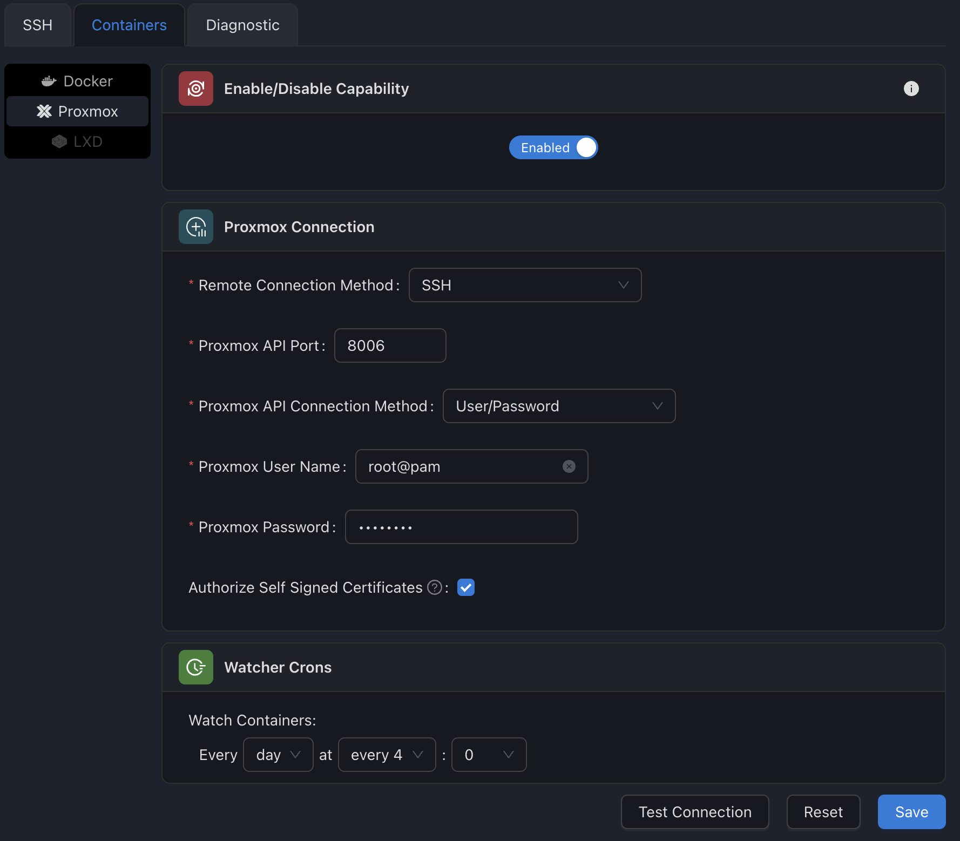The image size is (960, 841).
Task: Open the minute '0' dropdown
Action: (489, 755)
